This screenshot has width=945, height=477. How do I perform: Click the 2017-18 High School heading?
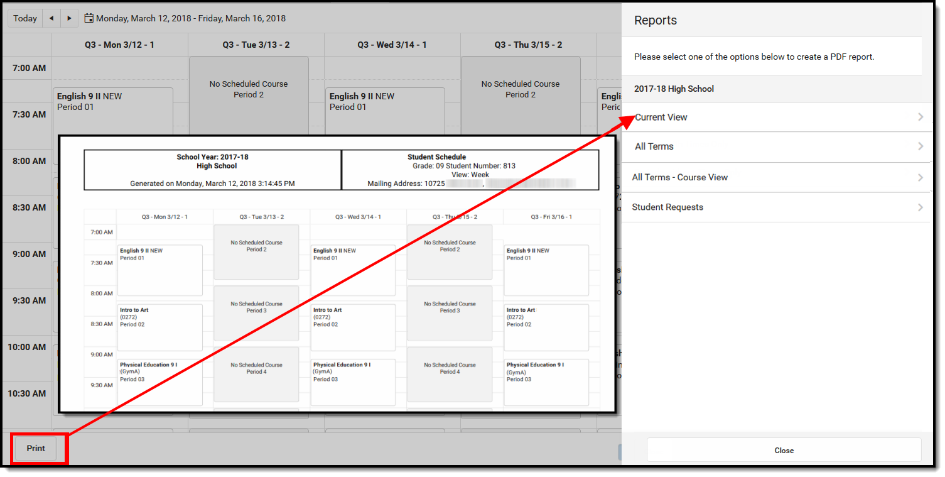coord(674,89)
